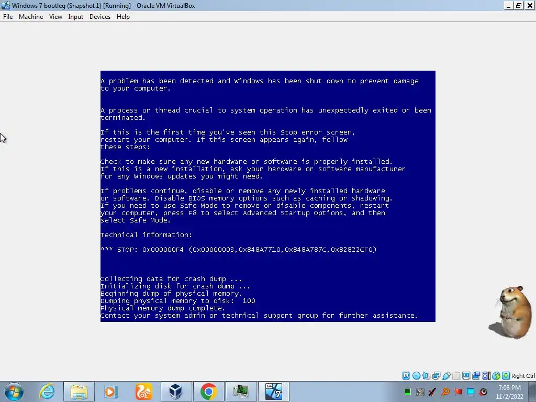
Task: Click 'Initializing disk for crash dump ...' line
Action: point(175,286)
